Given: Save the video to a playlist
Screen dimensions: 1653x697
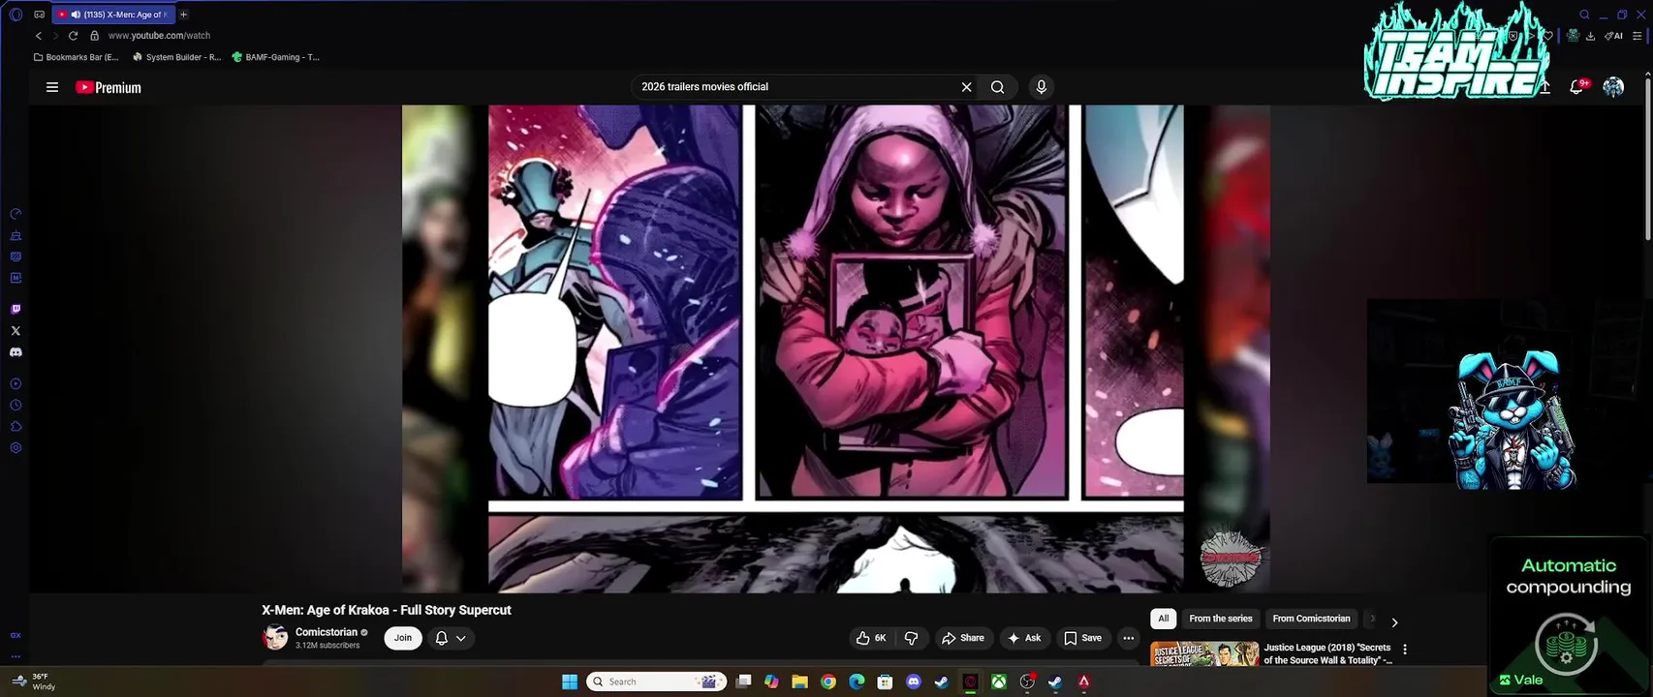Looking at the screenshot, I should [1083, 638].
